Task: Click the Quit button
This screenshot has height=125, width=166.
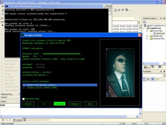Action: [90, 104]
